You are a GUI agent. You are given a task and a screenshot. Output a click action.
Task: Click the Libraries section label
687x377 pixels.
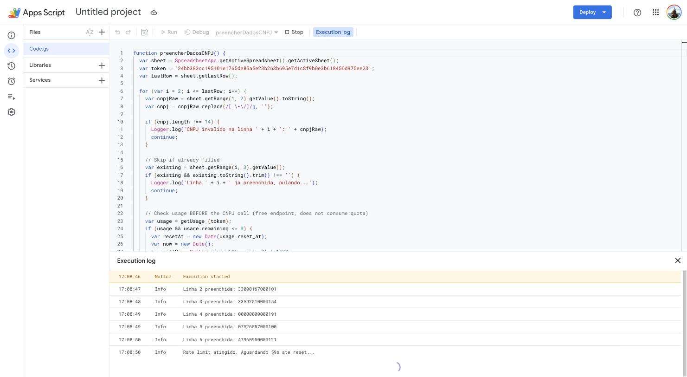tap(40, 65)
